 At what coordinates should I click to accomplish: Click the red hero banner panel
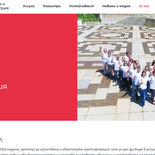(38, 67)
